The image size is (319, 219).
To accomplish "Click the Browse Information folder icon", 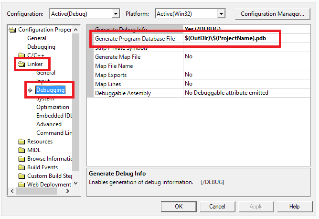I will pos(21,159).
